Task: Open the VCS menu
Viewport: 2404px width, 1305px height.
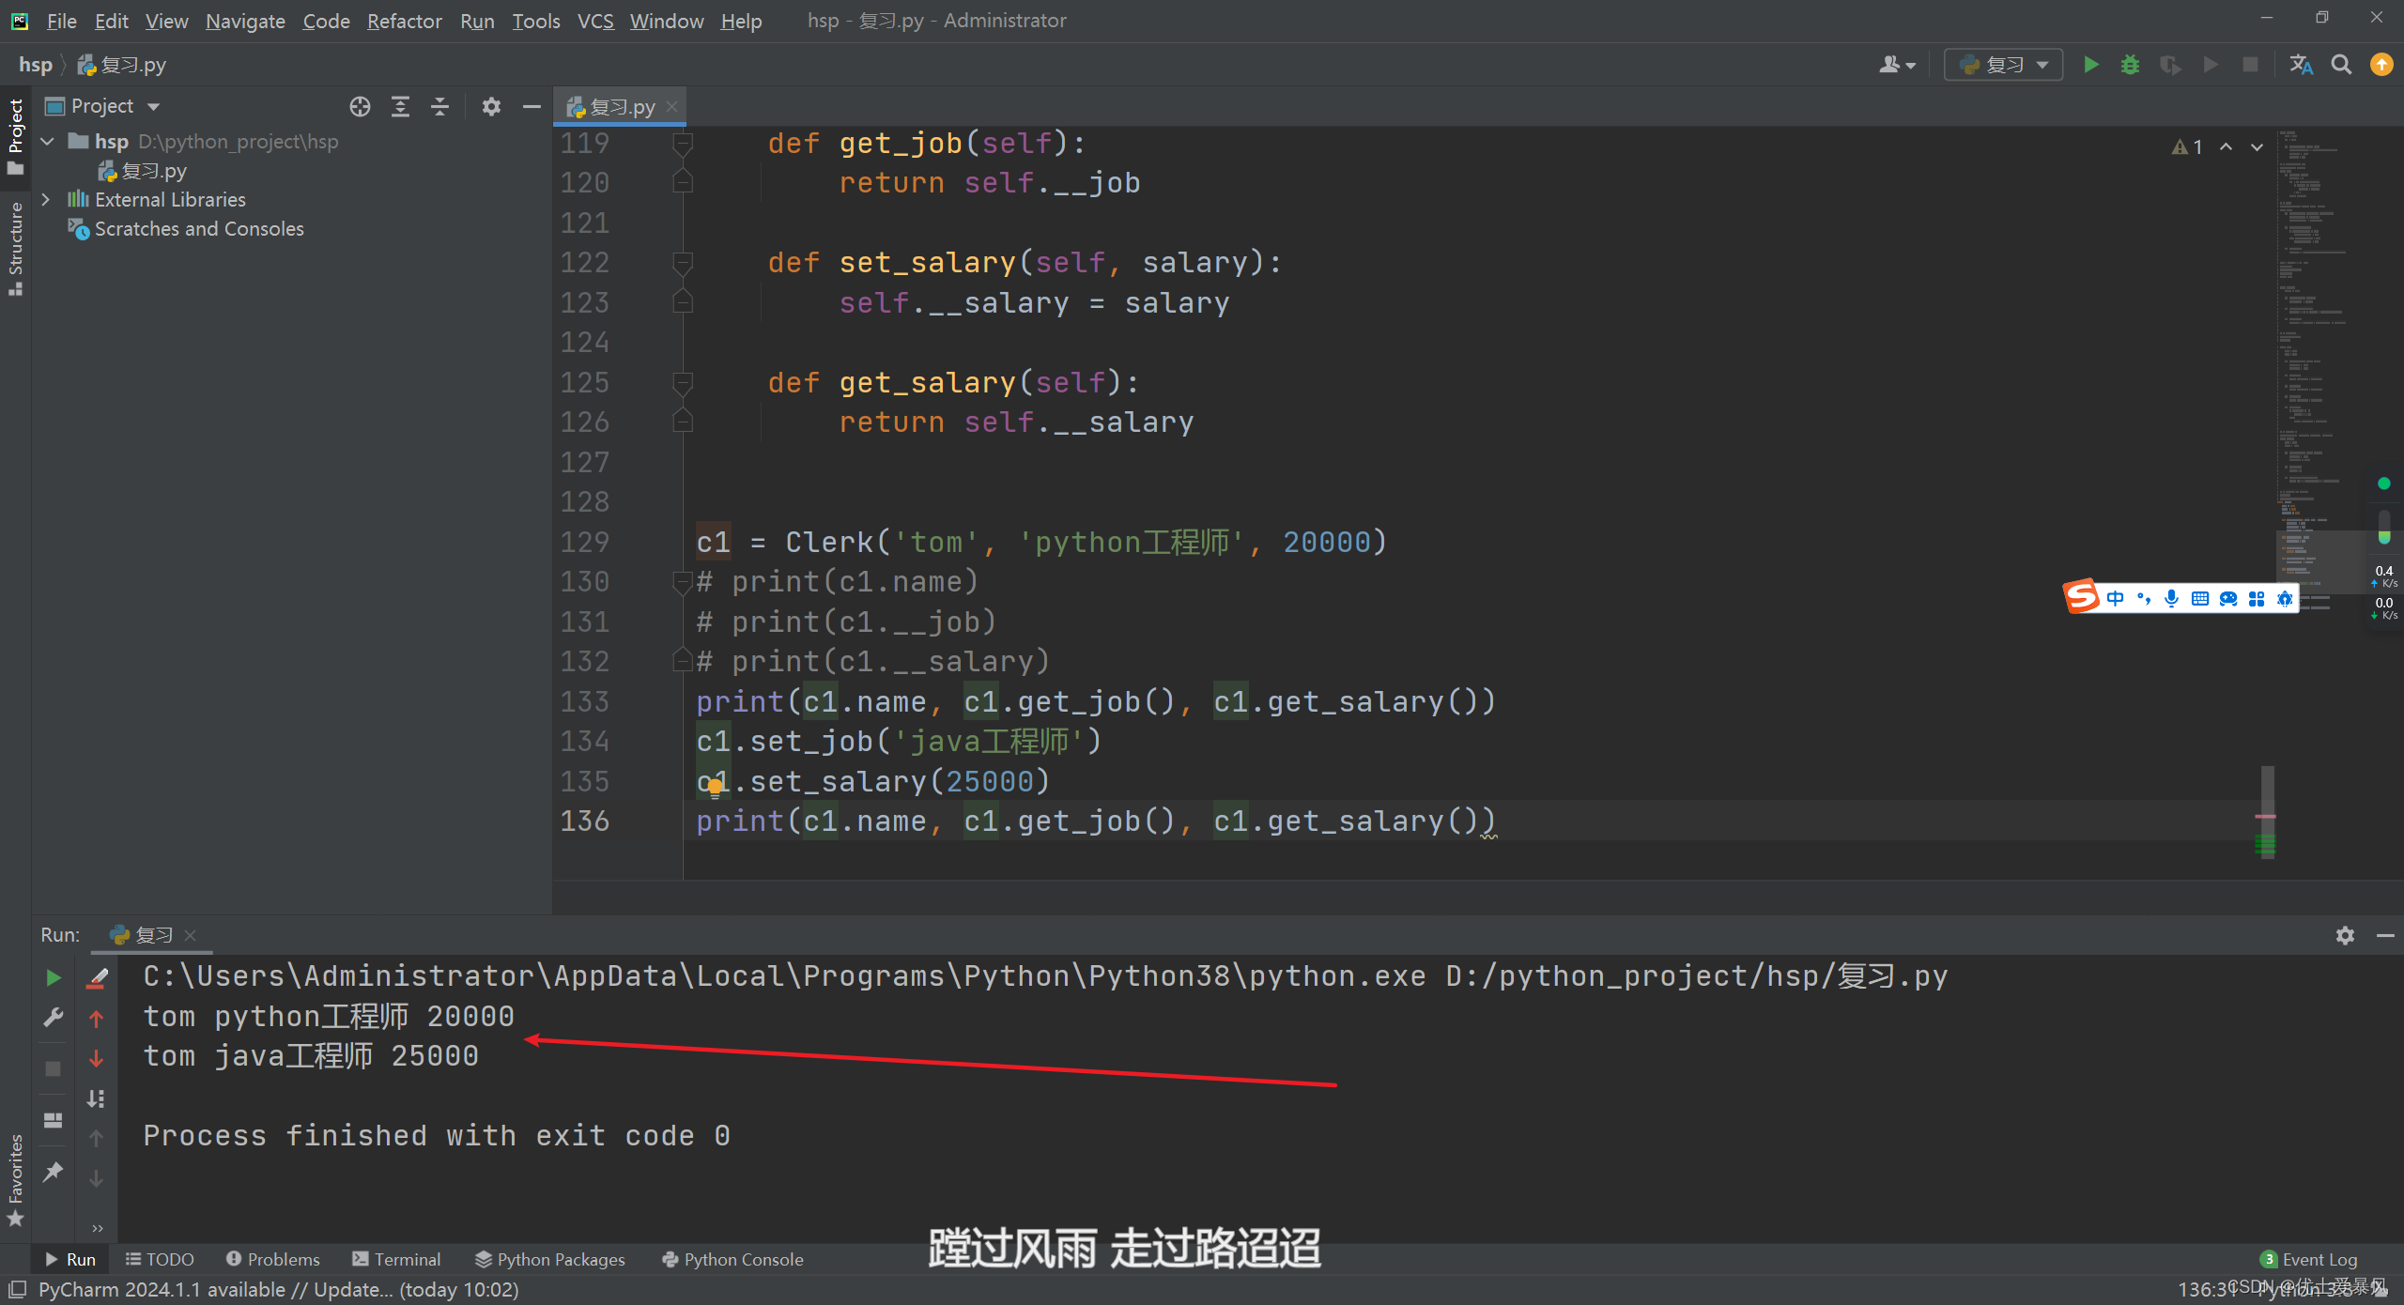Action: (x=594, y=21)
